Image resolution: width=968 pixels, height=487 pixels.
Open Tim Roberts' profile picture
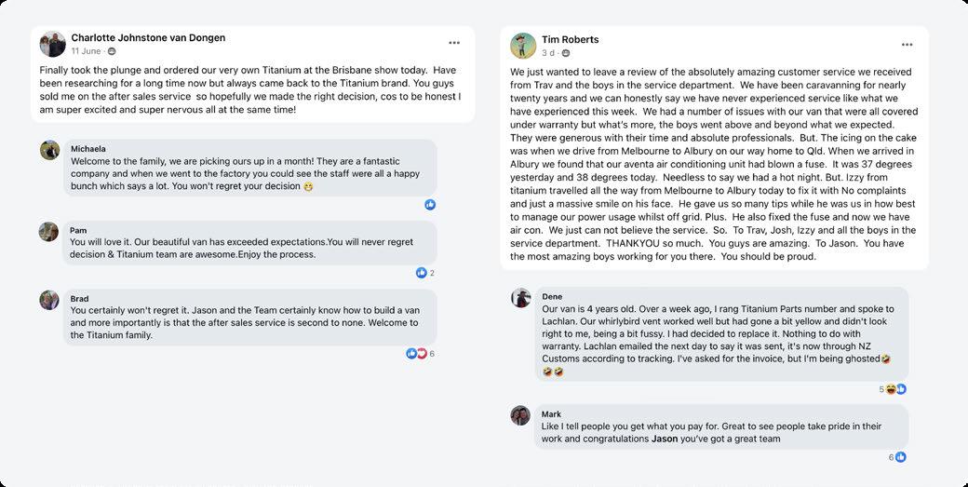pos(523,46)
